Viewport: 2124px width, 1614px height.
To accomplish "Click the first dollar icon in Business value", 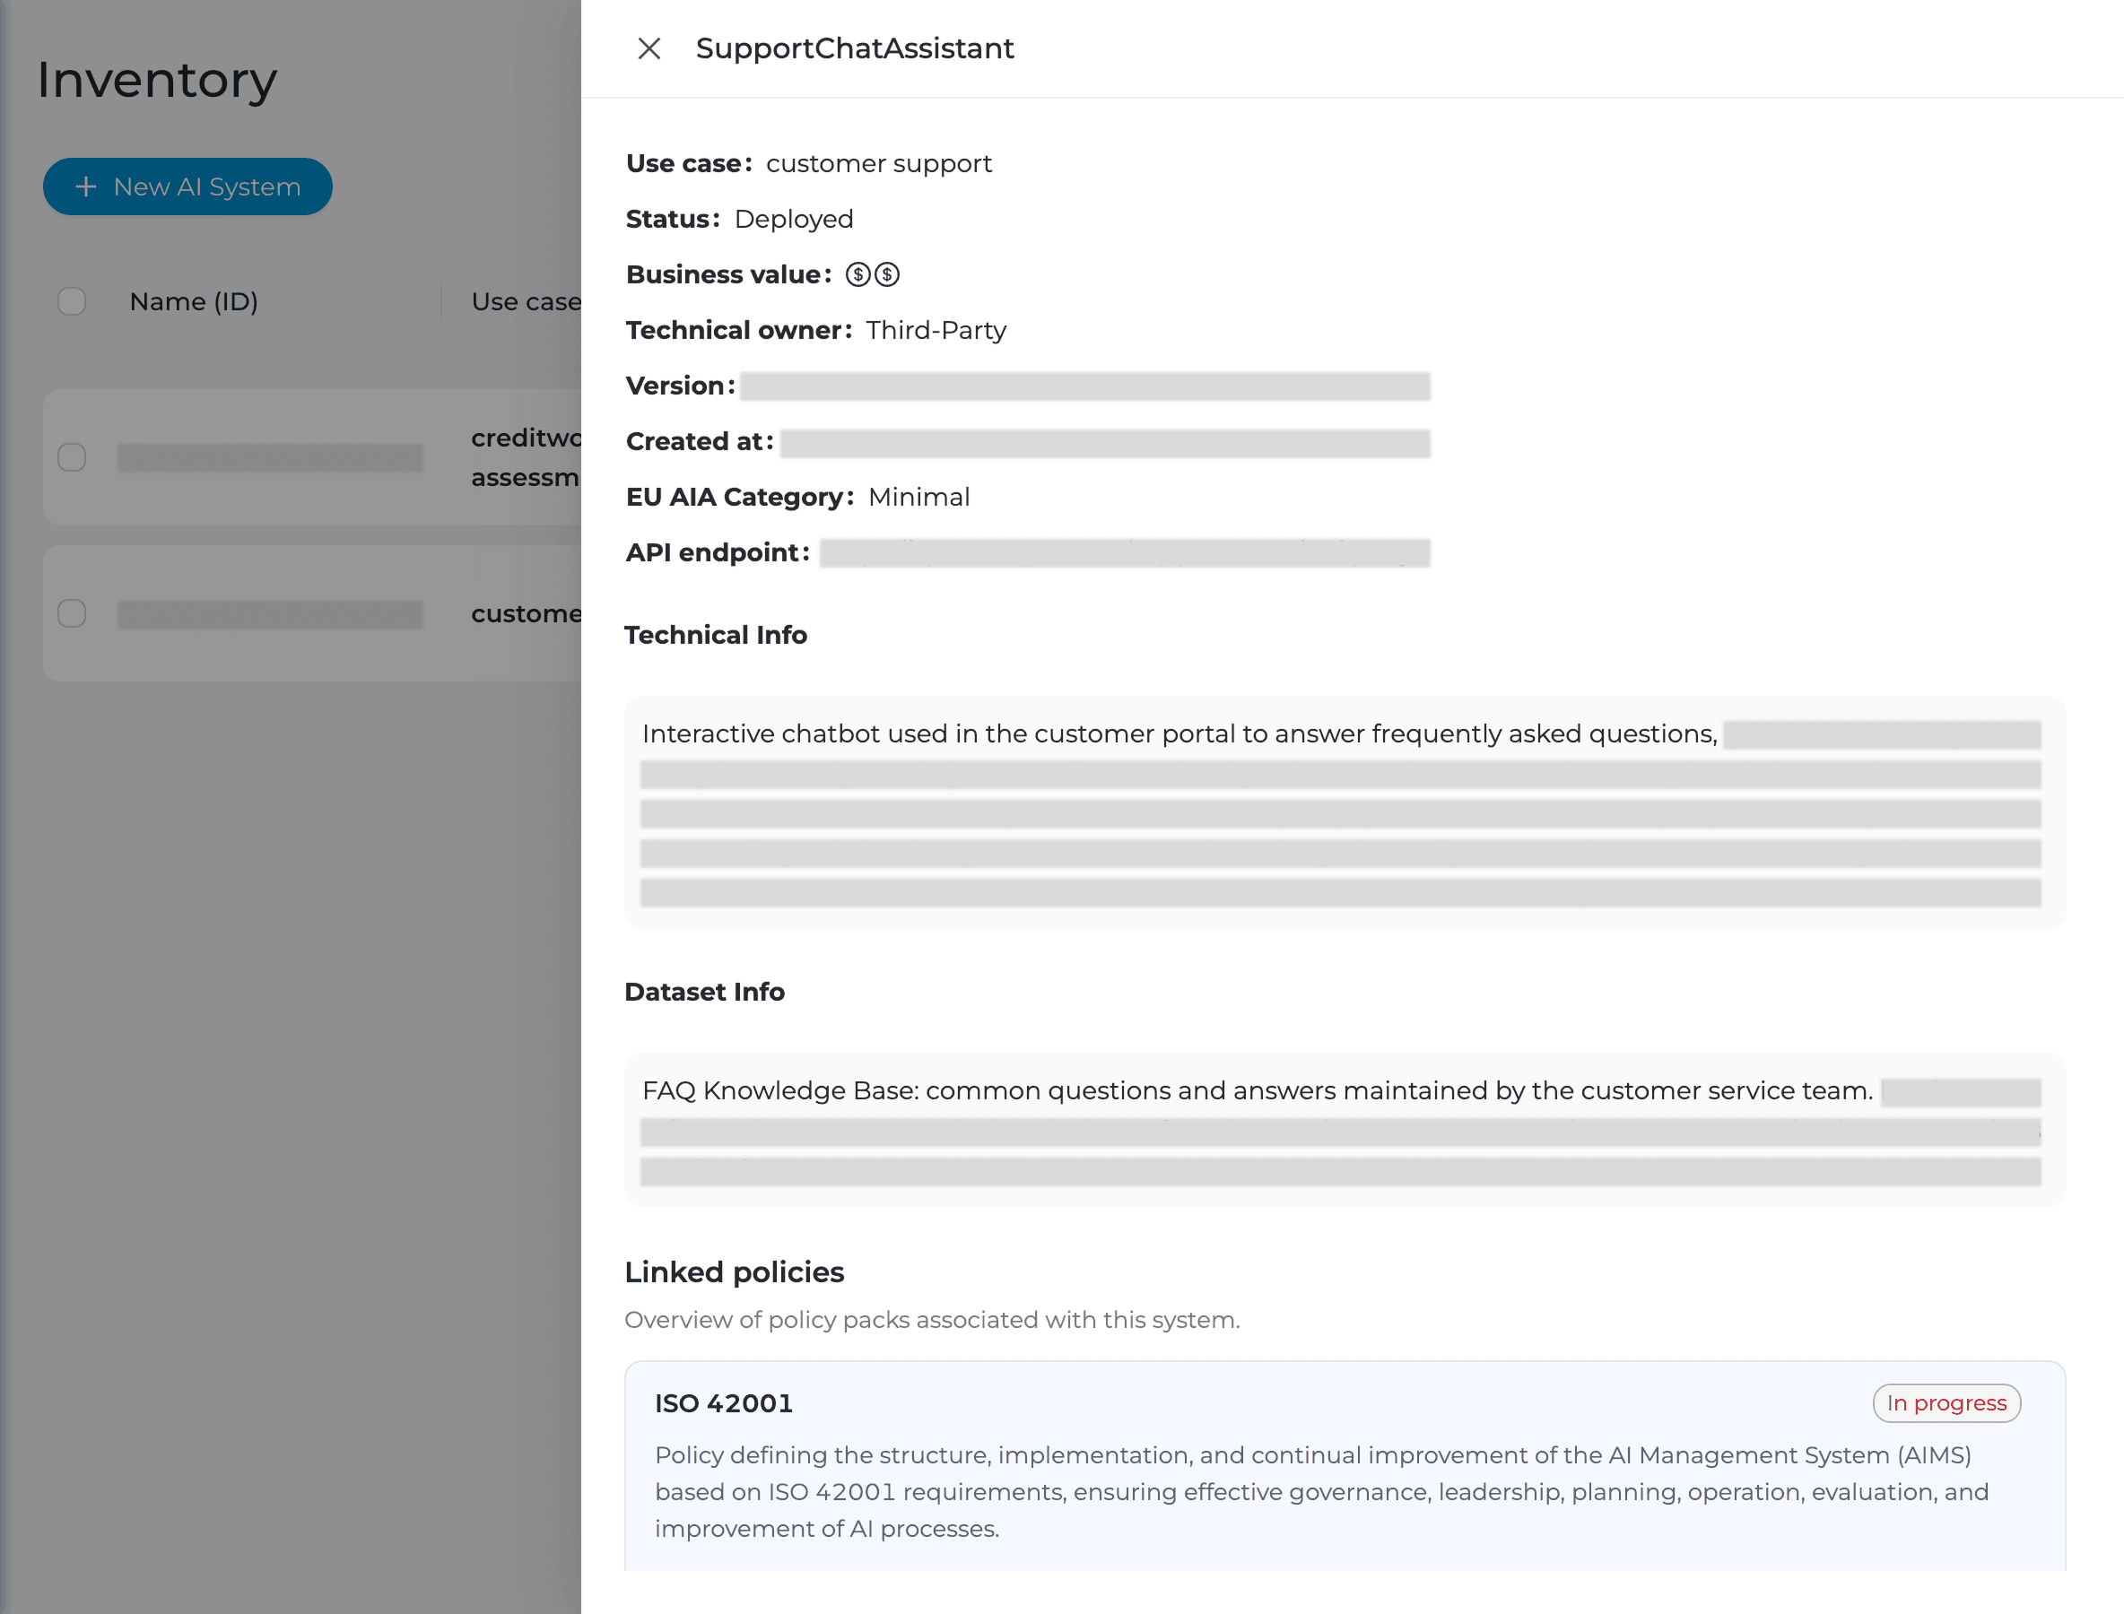I will 857,274.
